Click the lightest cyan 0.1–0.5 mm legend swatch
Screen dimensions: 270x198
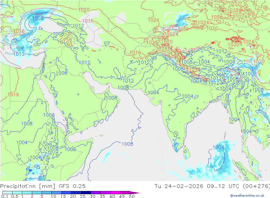(x=7, y=193)
